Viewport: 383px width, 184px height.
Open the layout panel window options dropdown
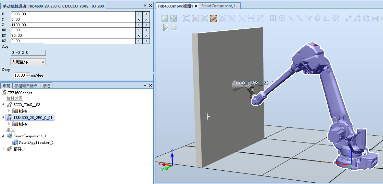(x=145, y=85)
